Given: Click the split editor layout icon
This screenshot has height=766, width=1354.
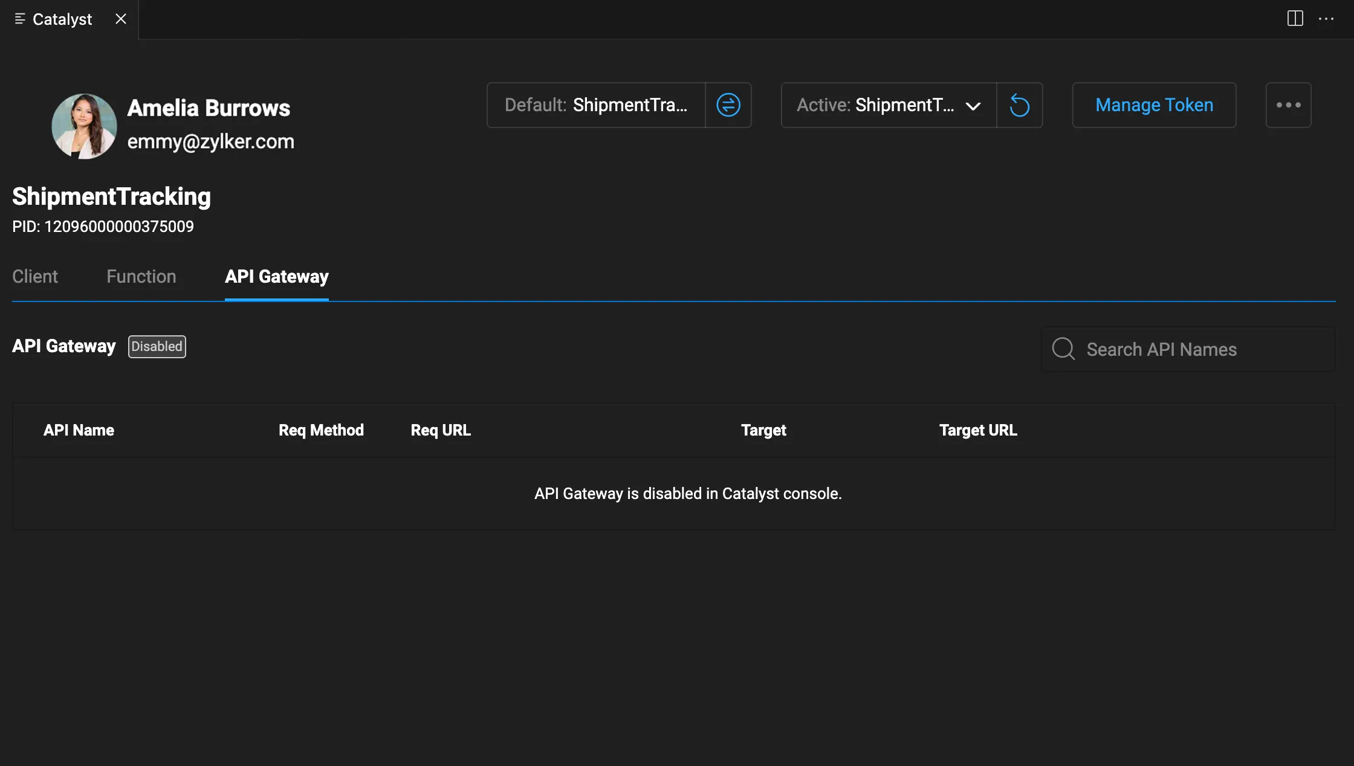Looking at the screenshot, I should pos(1295,19).
